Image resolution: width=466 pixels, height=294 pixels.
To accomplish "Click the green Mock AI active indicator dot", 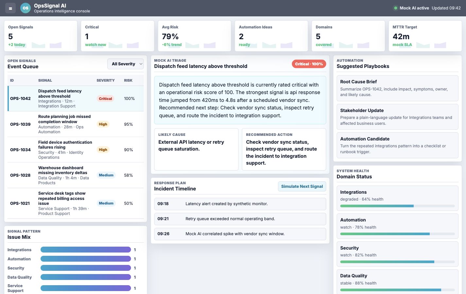I will 396,8.
